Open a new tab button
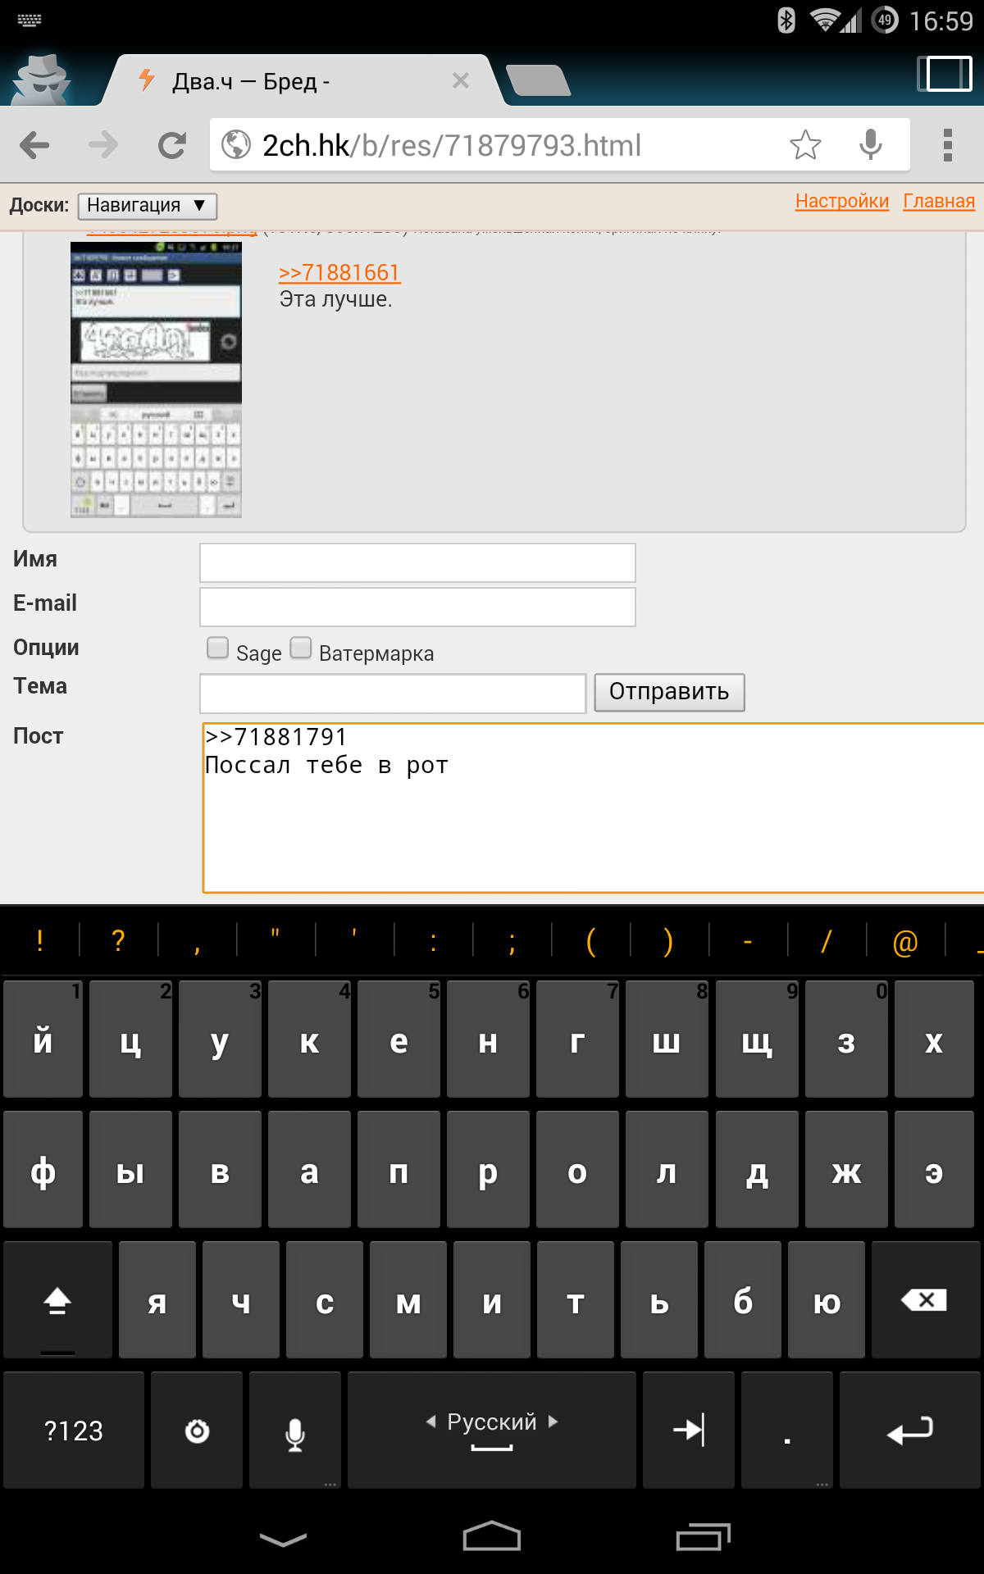The image size is (984, 1574). point(538,80)
